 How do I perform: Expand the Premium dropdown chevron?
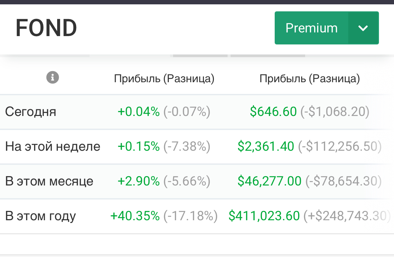(x=363, y=28)
